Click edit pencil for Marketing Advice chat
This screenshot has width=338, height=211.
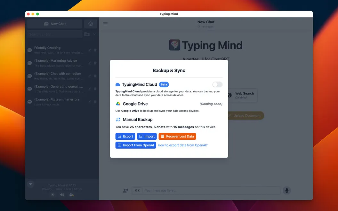tap(90, 63)
